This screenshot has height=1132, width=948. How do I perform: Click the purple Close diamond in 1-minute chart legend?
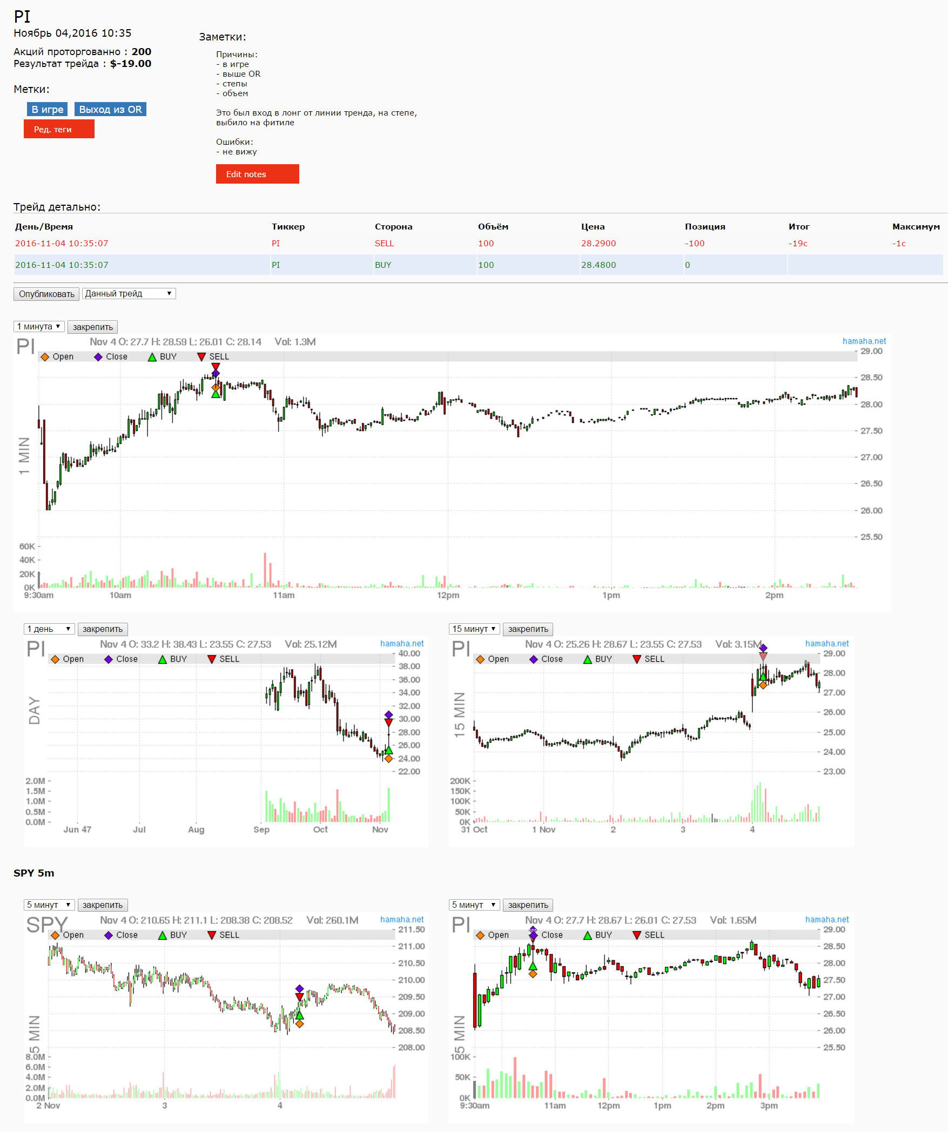click(98, 357)
